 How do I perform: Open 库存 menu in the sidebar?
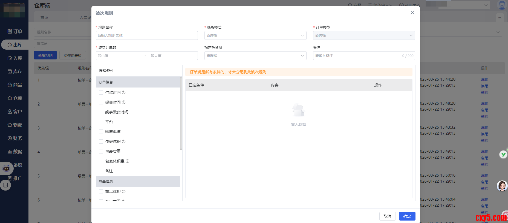[x=15, y=71]
